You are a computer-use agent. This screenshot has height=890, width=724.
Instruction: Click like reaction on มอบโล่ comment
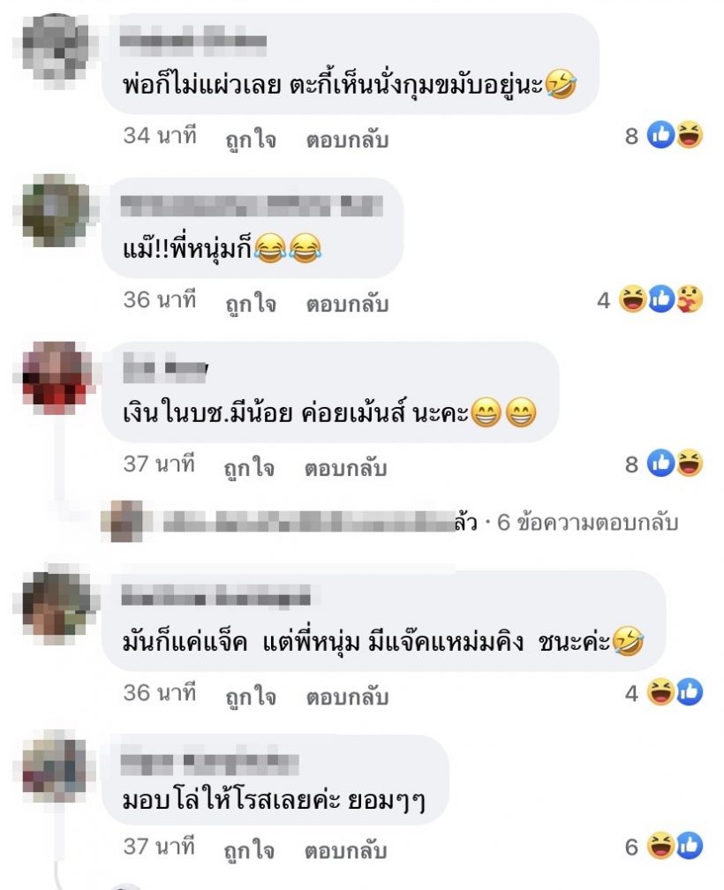[689, 846]
